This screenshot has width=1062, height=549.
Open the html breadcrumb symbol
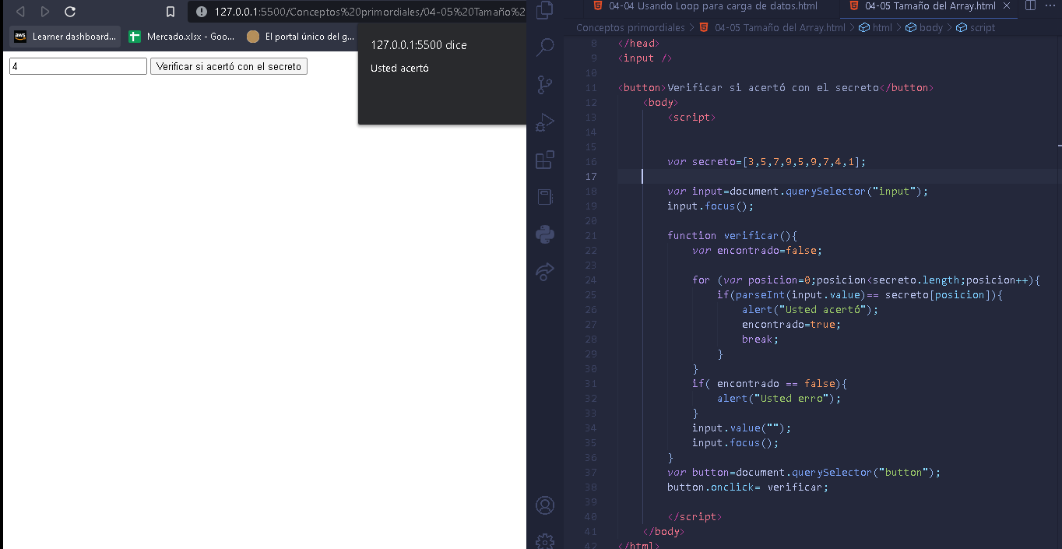(x=876, y=27)
